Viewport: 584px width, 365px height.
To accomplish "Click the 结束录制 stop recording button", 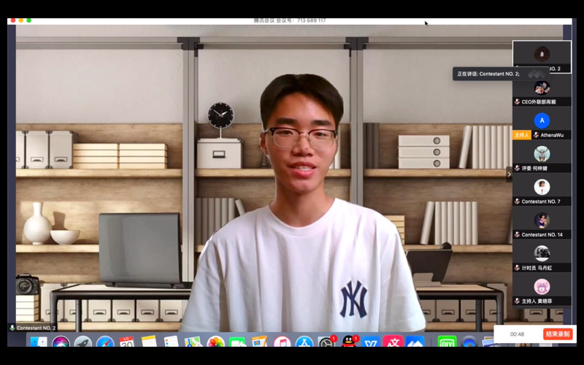I will 558,334.
